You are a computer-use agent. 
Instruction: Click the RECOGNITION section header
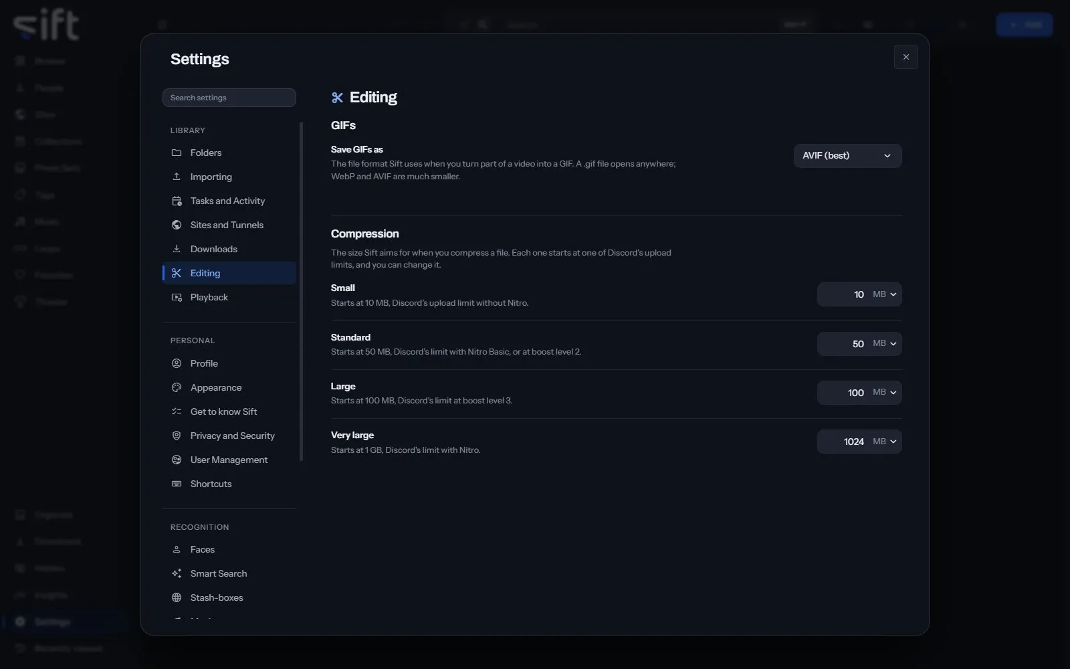[200, 527]
